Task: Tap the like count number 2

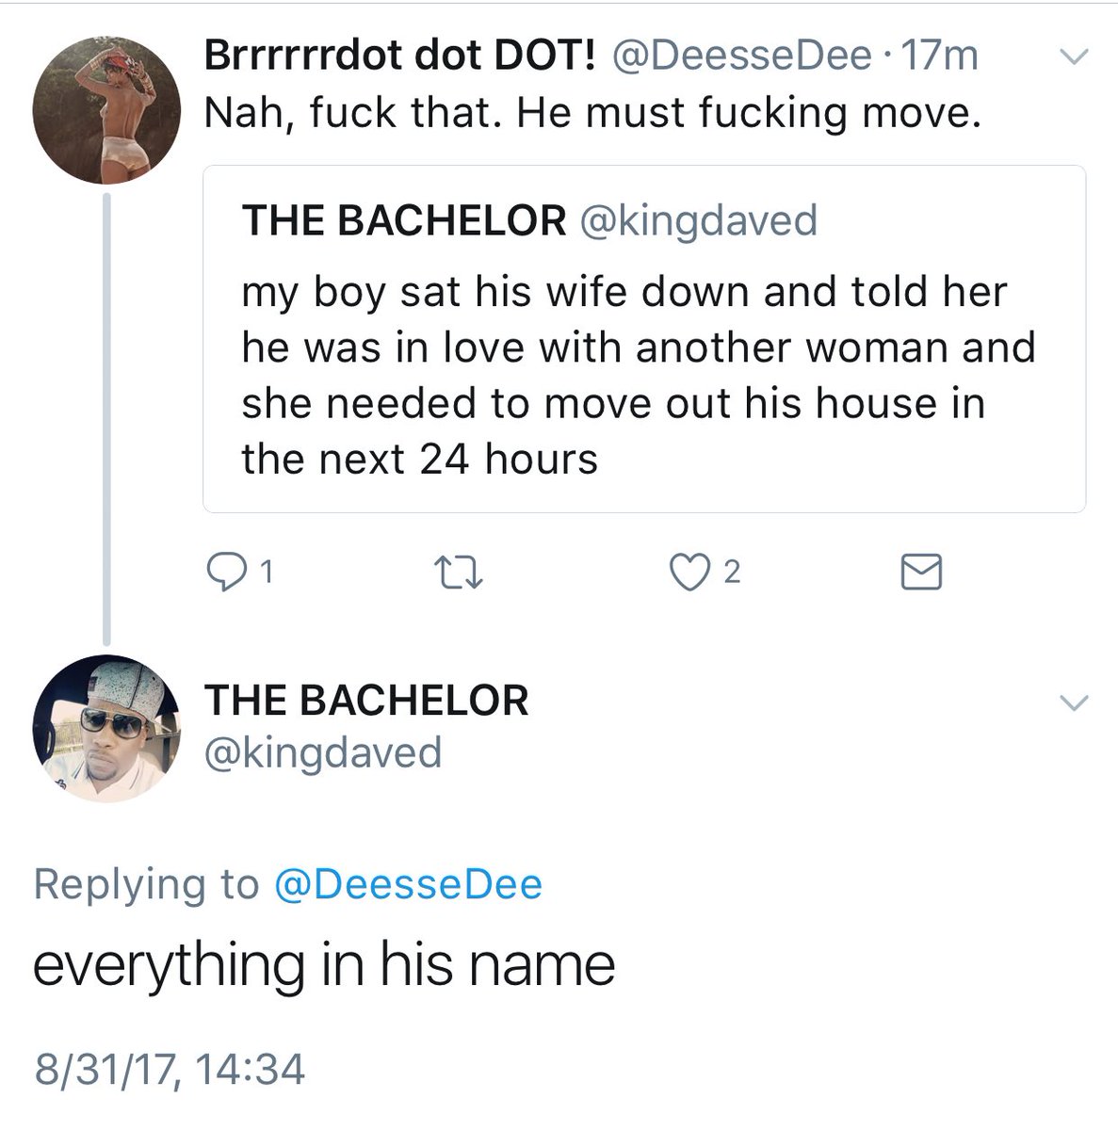Action: (x=733, y=572)
